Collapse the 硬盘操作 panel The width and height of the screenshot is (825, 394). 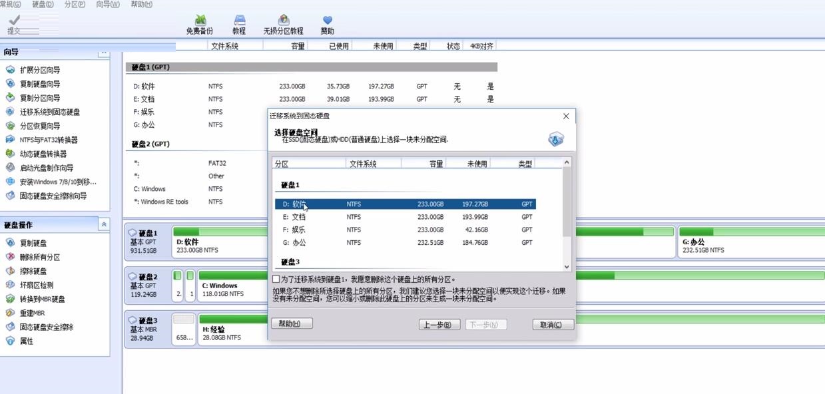click(104, 225)
